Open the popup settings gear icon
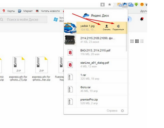This screenshot has width=164, height=128. [x=122, y=111]
